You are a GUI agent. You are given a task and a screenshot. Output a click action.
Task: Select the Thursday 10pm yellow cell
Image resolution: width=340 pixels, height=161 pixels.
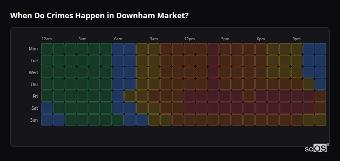point(309,84)
